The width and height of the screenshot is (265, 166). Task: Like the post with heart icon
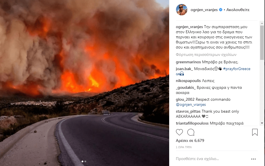point(179,132)
